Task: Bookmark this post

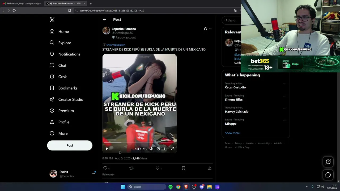Action: pyautogui.click(x=184, y=168)
